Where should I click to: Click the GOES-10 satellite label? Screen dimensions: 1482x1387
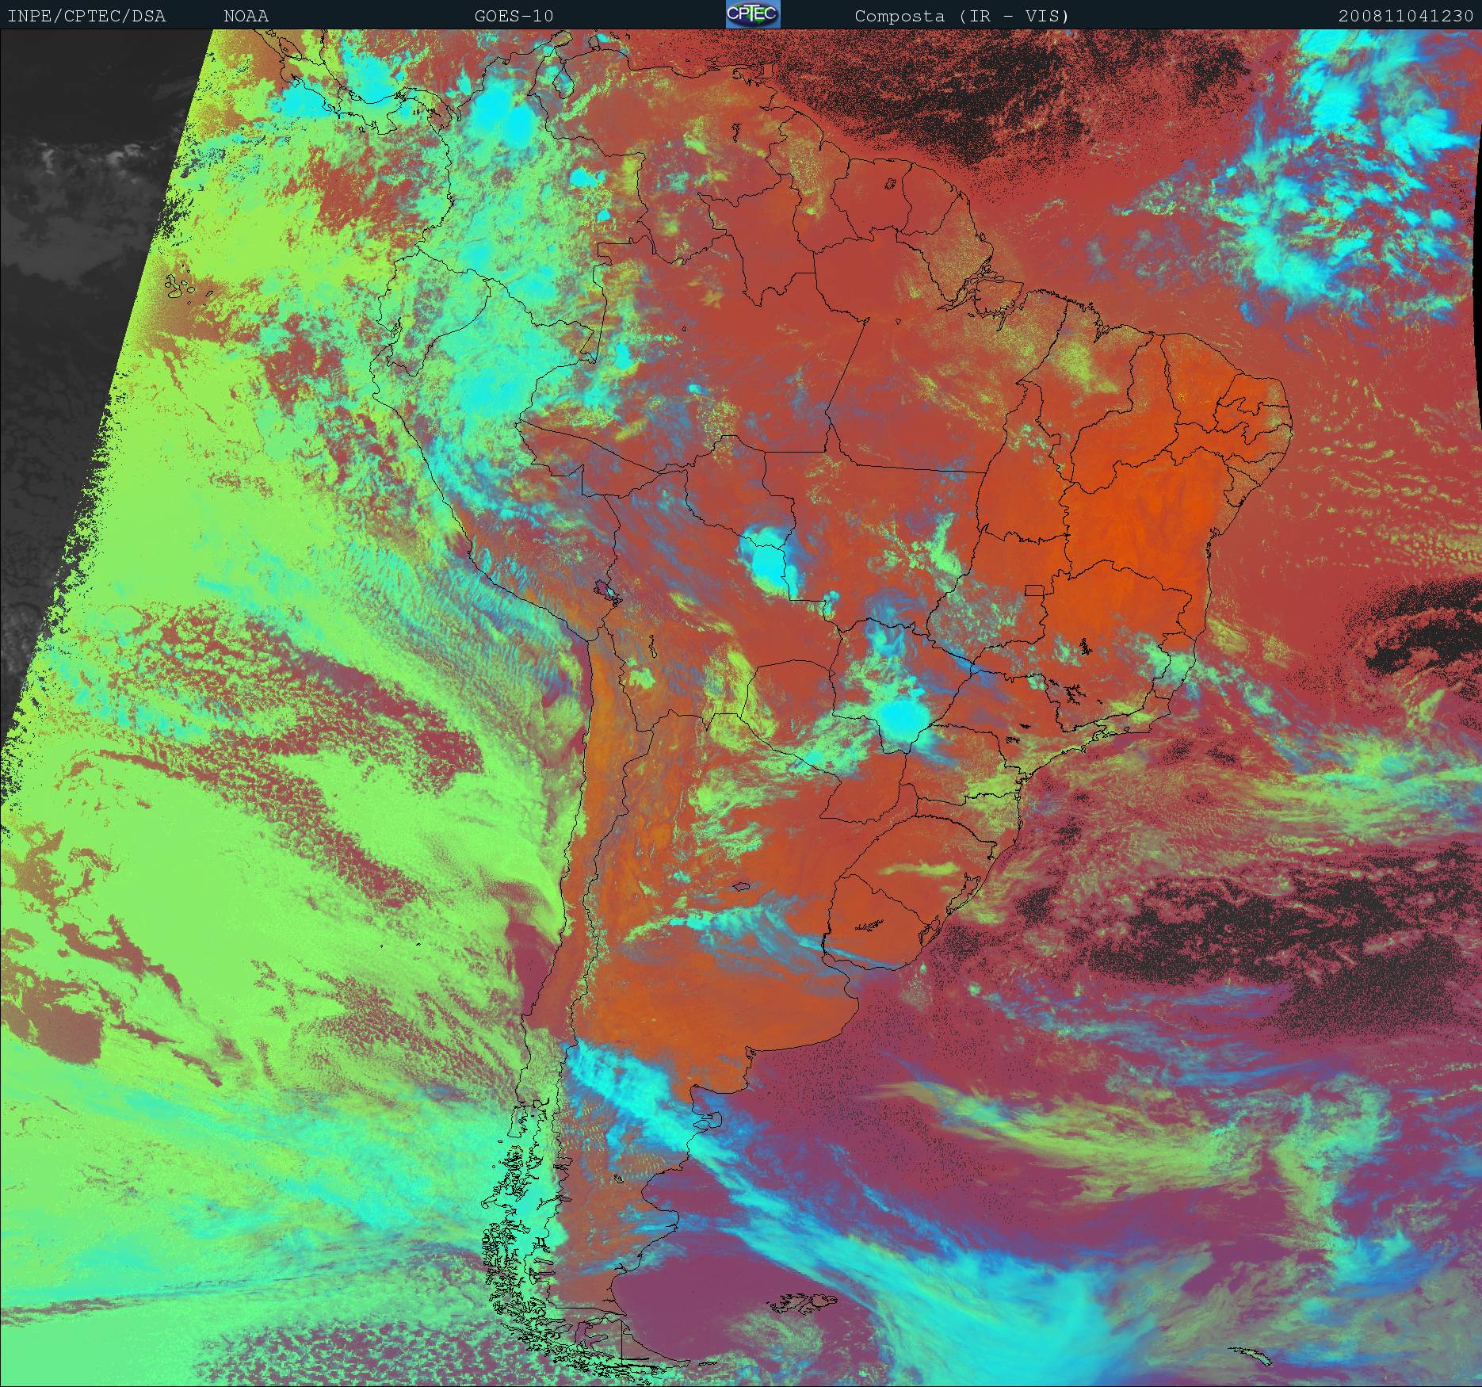514,16
